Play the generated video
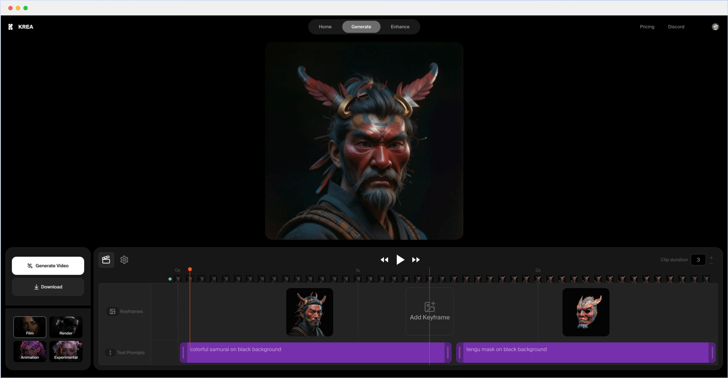The width and height of the screenshot is (728, 378). click(400, 260)
